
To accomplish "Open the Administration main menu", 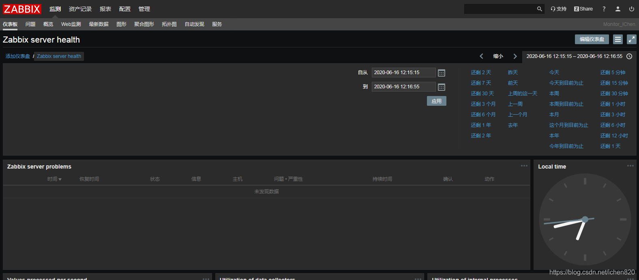I will coord(144,9).
